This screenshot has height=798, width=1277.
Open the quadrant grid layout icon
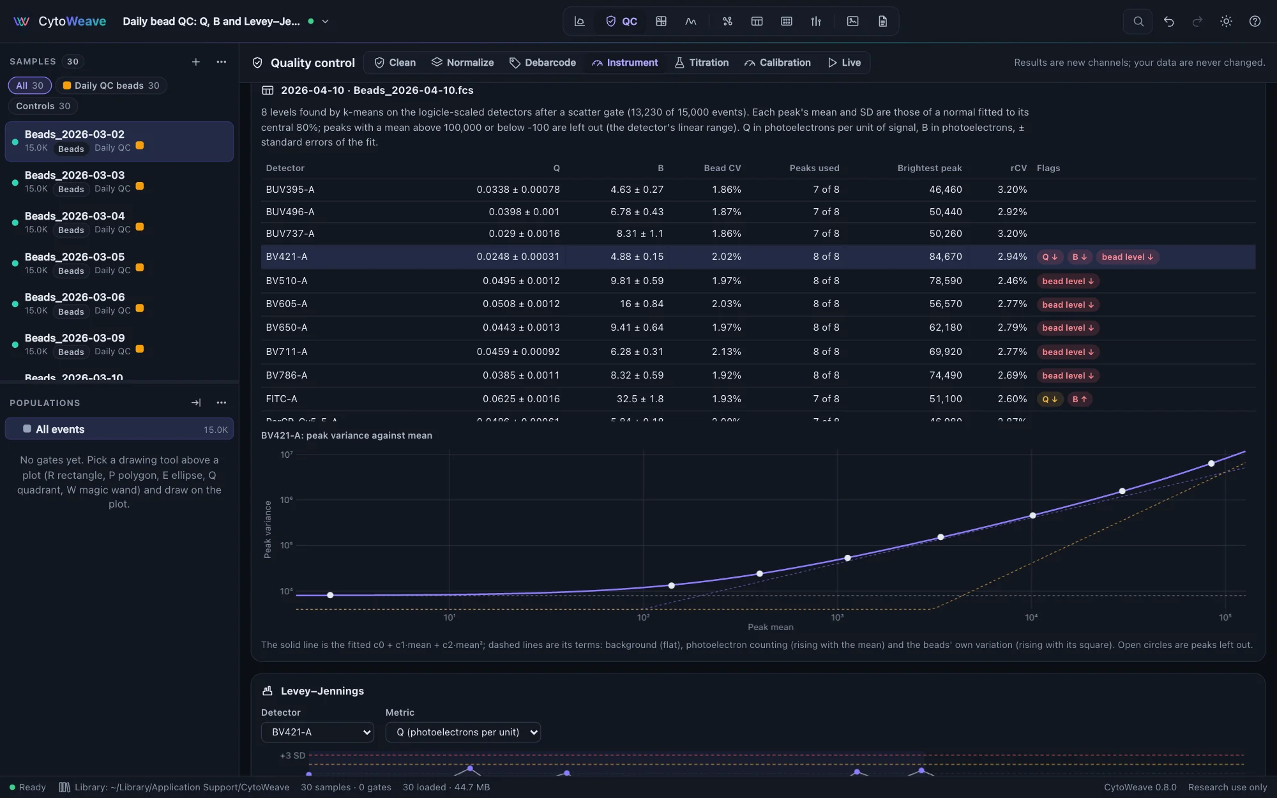point(661,21)
